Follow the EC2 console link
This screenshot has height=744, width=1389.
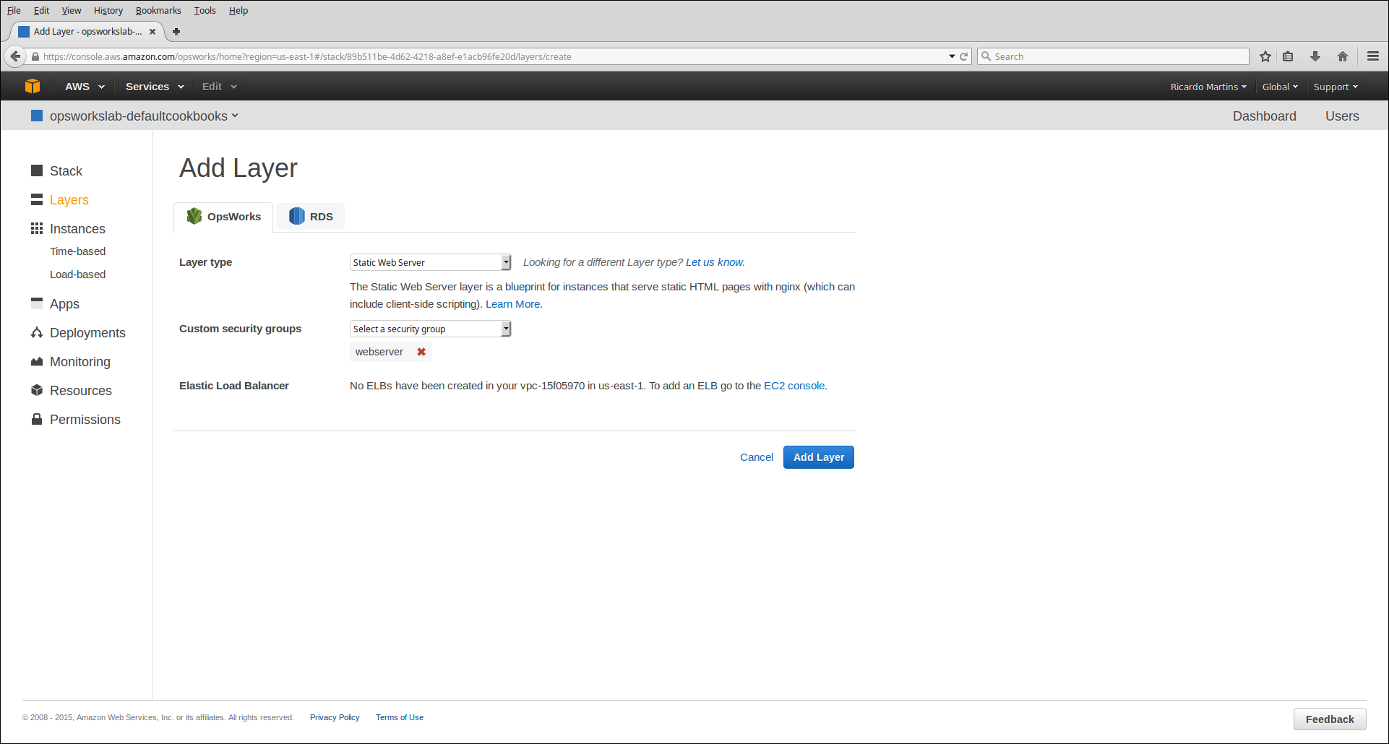tap(794, 386)
